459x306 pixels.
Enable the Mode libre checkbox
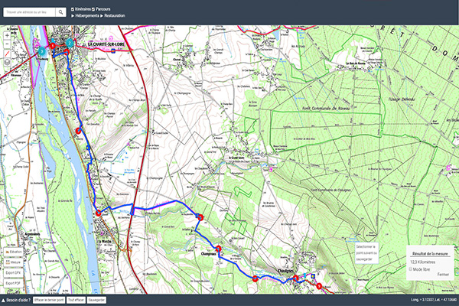[x=410, y=269]
